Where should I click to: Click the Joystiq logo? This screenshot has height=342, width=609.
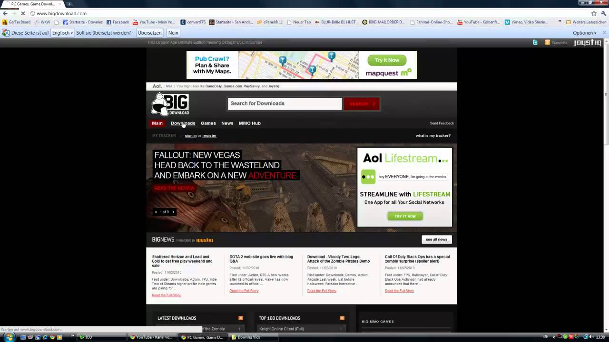click(x=587, y=42)
